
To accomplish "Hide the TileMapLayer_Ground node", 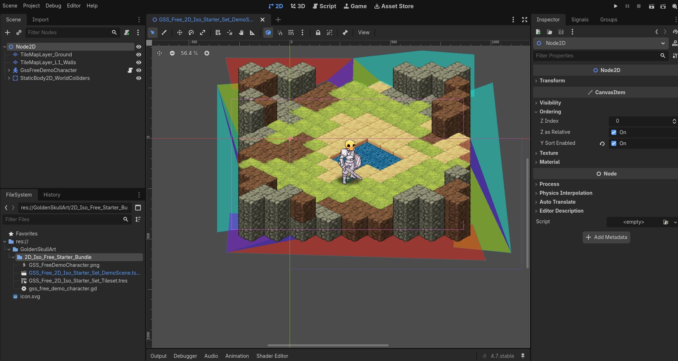I will click(x=139, y=55).
